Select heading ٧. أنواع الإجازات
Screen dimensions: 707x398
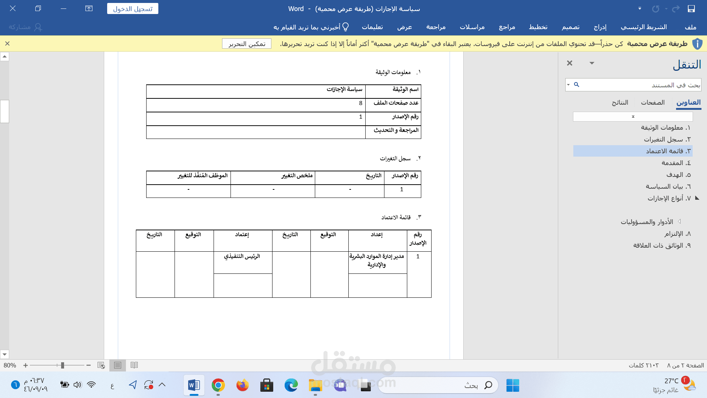633,198
